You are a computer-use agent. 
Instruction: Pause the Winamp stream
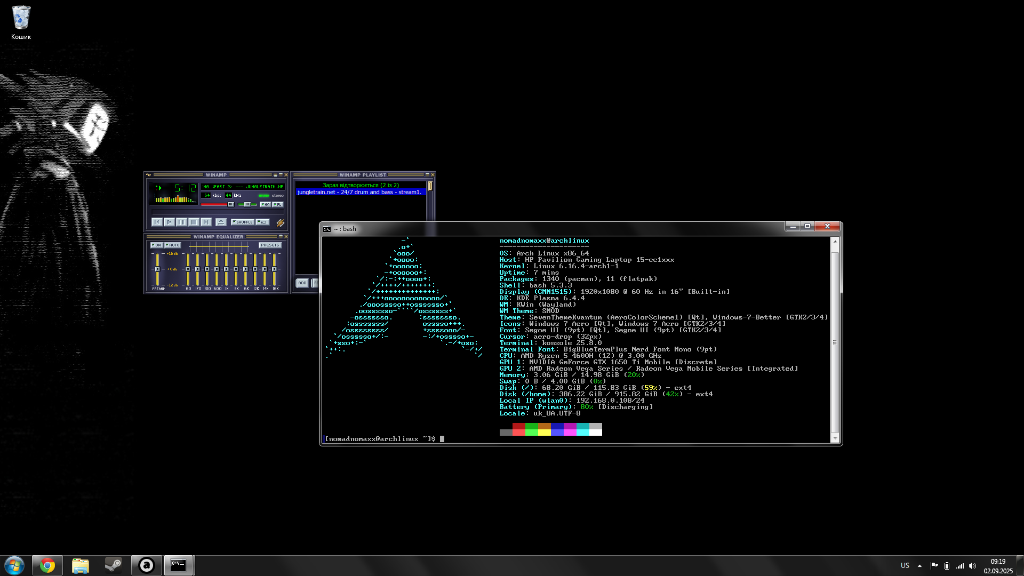(x=181, y=222)
